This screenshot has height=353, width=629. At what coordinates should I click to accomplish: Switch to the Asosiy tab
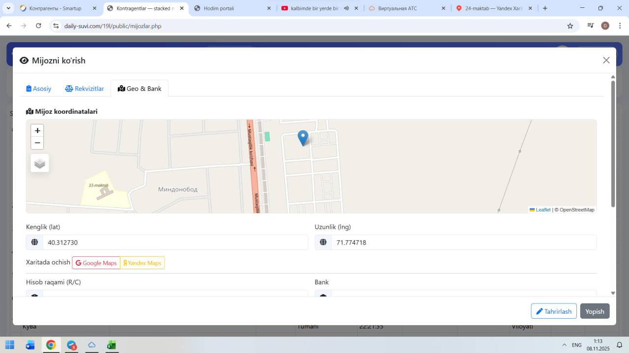tap(39, 89)
